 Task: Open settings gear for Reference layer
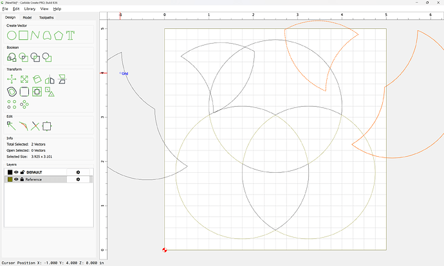point(78,179)
